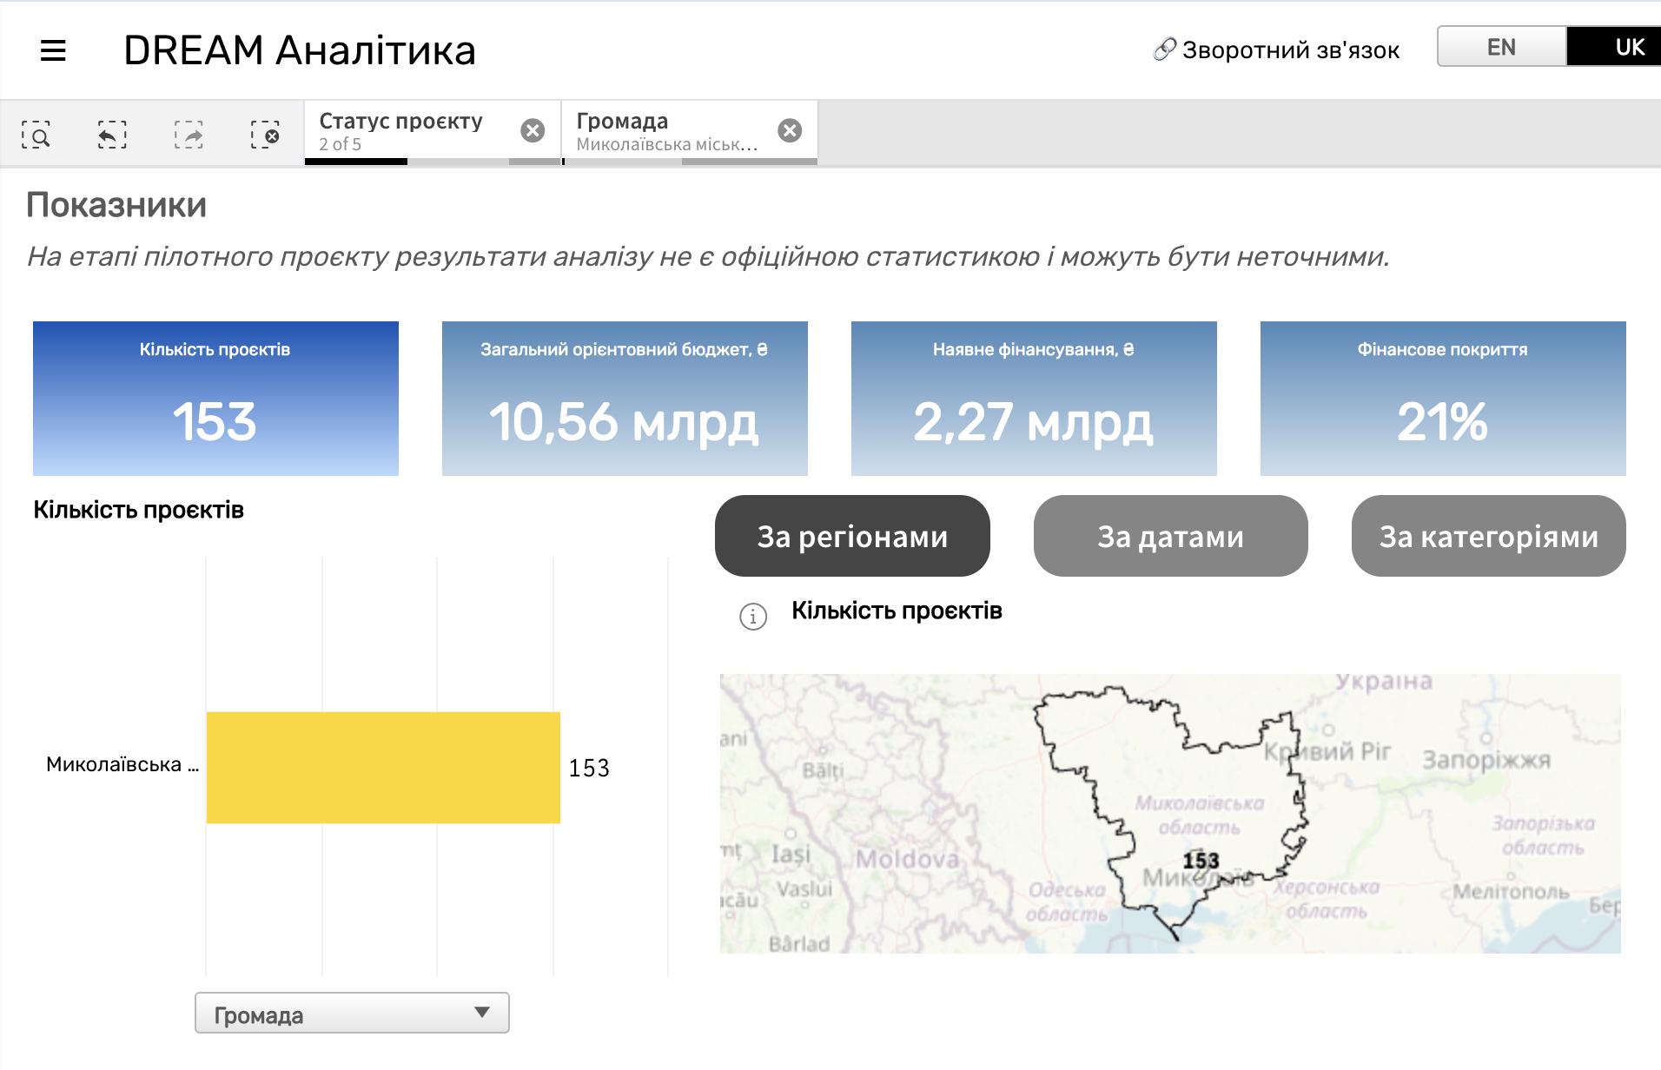Screen dimensions: 1661x1070
Task: Expand the Громада filter showing Миколаївська міськ...
Action: (669, 130)
